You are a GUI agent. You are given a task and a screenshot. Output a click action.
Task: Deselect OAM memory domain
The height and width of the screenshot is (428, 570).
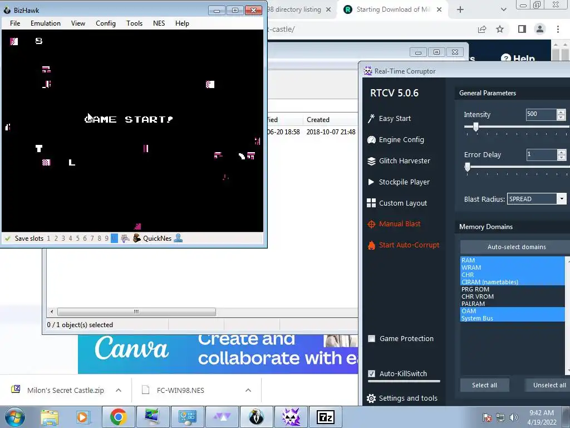pos(513,311)
